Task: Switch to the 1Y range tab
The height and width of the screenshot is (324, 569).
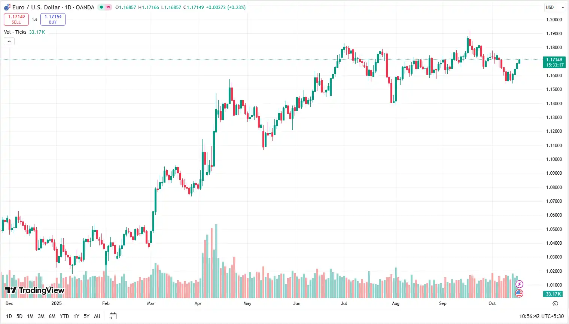Action: (x=76, y=316)
